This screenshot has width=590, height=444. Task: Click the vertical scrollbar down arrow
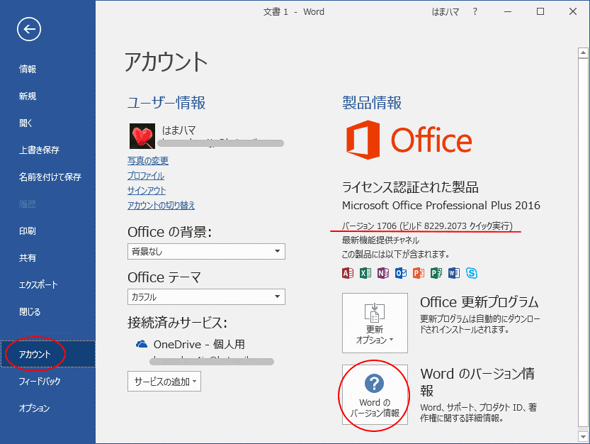coord(582,435)
